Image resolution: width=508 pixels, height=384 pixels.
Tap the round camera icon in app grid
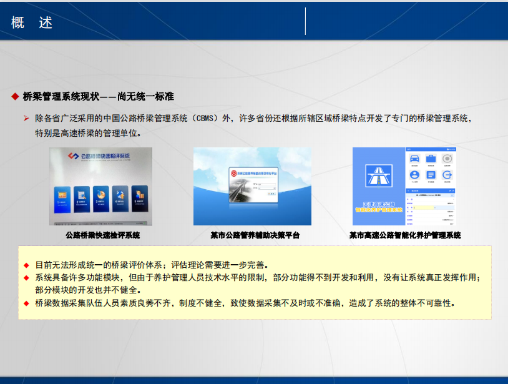coord(447,159)
